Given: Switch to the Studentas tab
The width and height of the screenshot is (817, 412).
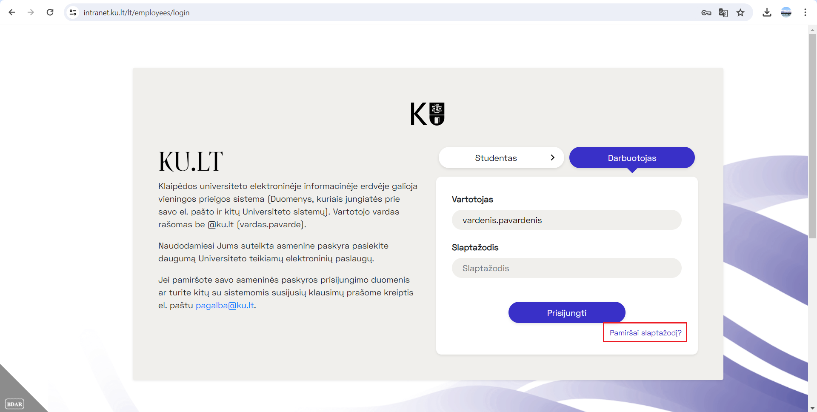Looking at the screenshot, I should point(496,158).
